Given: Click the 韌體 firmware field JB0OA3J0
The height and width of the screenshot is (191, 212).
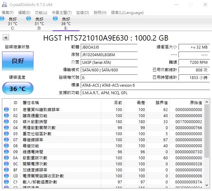Looking at the screenshot, I should (109, 47).
